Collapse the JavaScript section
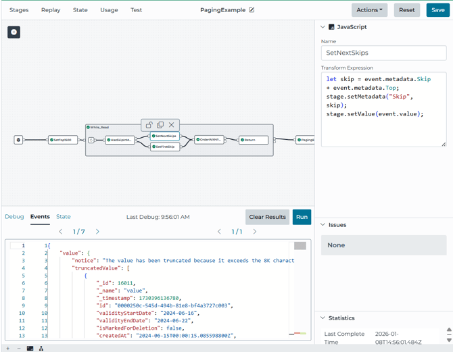 coord(323,27)
